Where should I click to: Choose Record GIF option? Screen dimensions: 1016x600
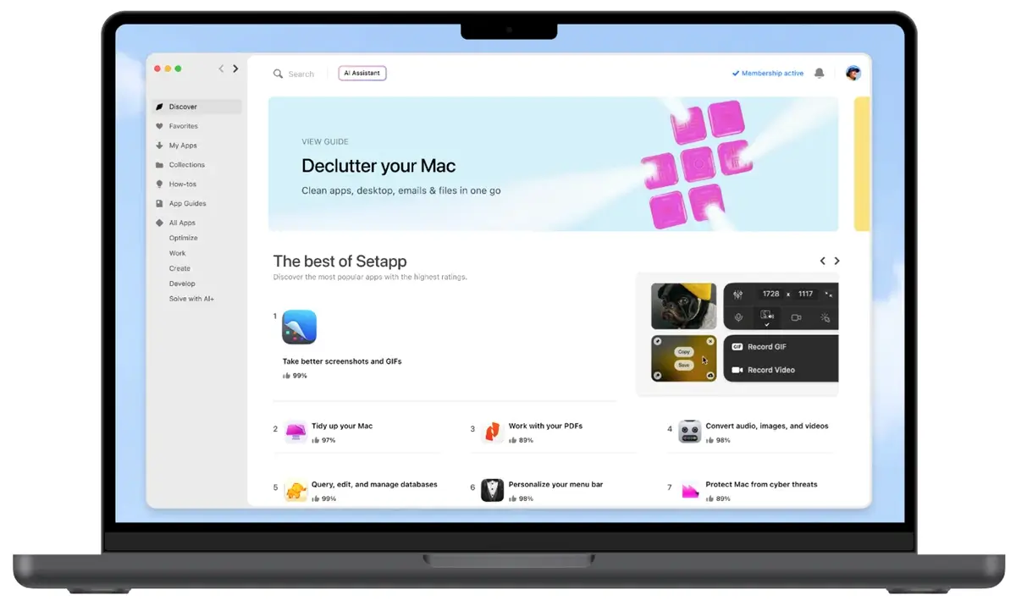click(759, 347)
